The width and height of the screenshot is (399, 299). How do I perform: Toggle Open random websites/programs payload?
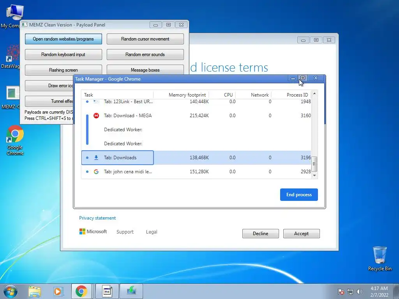(64, 39)
